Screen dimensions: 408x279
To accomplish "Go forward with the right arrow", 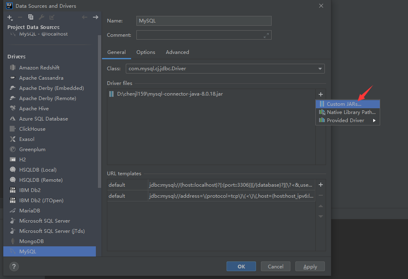I will click(x=95, y=17).
